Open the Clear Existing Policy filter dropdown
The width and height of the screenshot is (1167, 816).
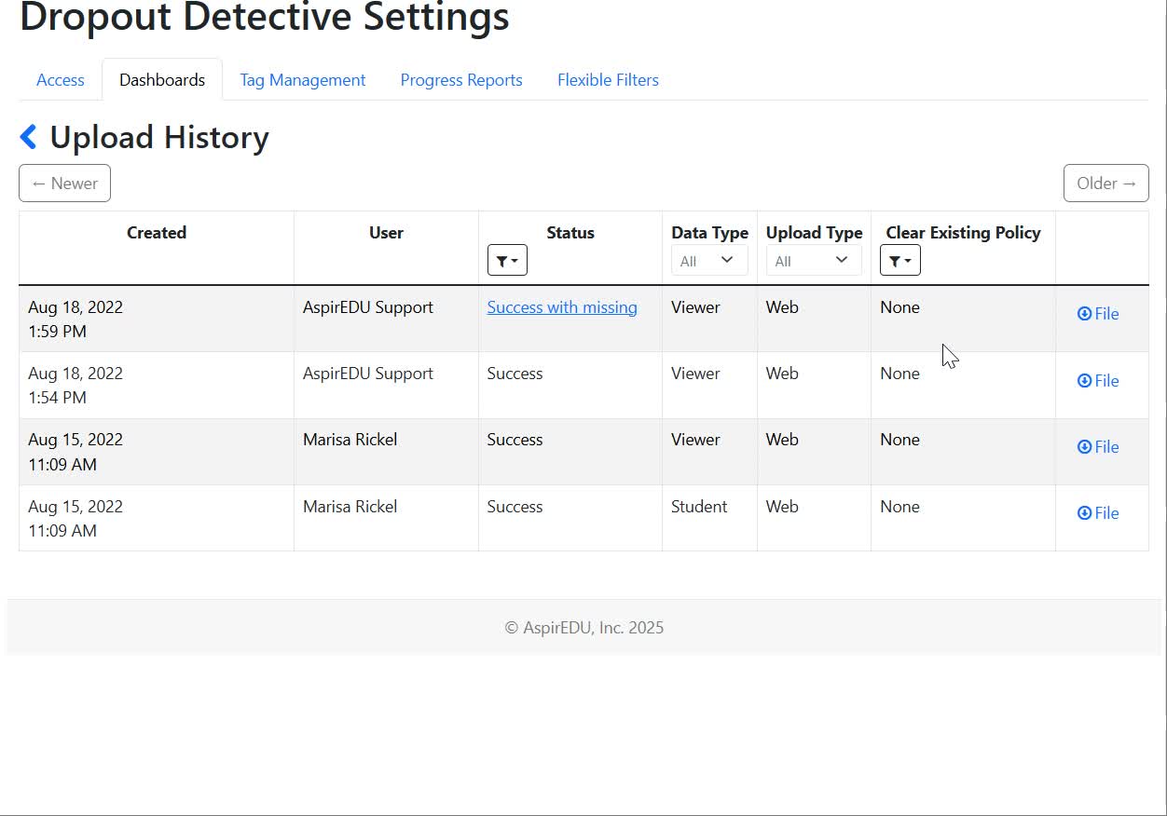pyautogui.click(x=900, y=261)
